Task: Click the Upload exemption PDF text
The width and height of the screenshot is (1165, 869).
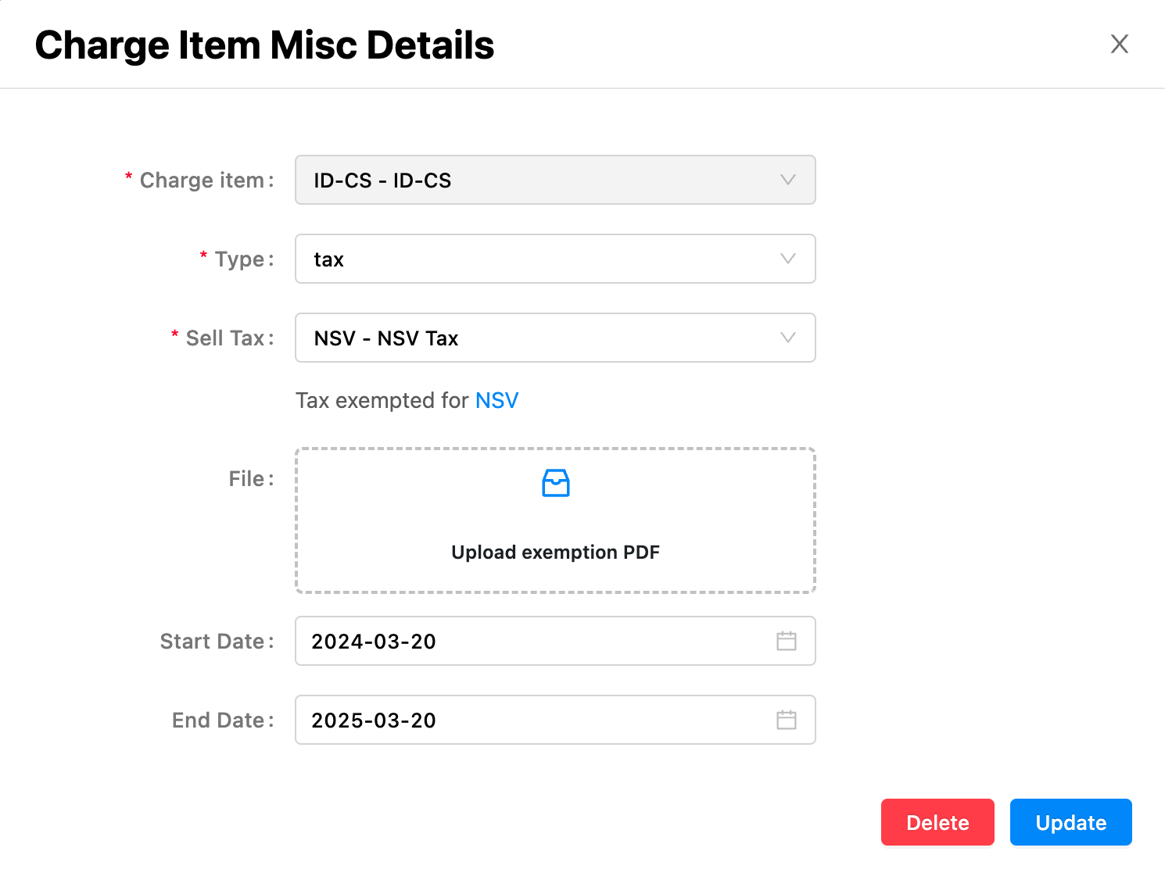Action: 555,552
